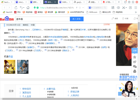Open the home page icon
The width and height of the screenshot is (140, 100).
pyautogui.click(x=28, y=8)
